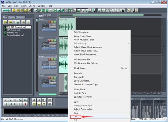Click the V 0 volume field on Track 3
168x122 pixels.
pyautogui.click(x=46, y=25)
